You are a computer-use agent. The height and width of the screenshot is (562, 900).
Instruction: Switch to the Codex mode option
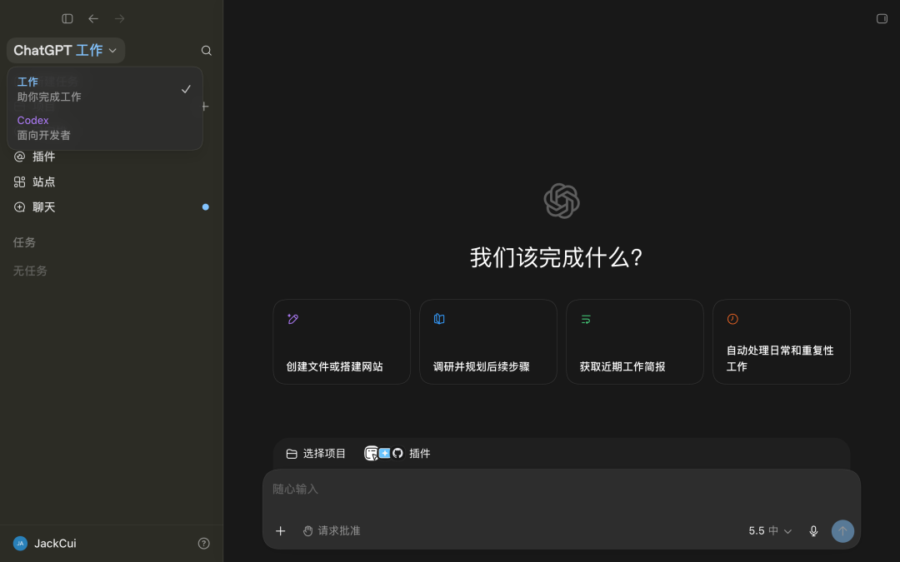tap(104, 128)
